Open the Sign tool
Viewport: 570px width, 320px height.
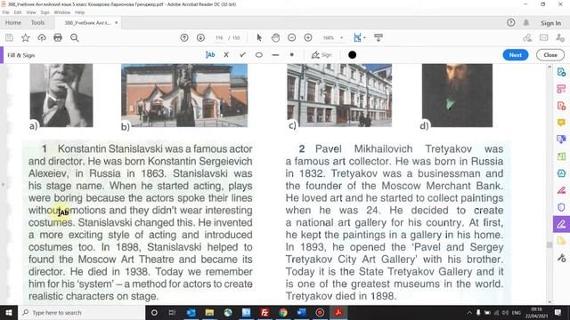322,55
